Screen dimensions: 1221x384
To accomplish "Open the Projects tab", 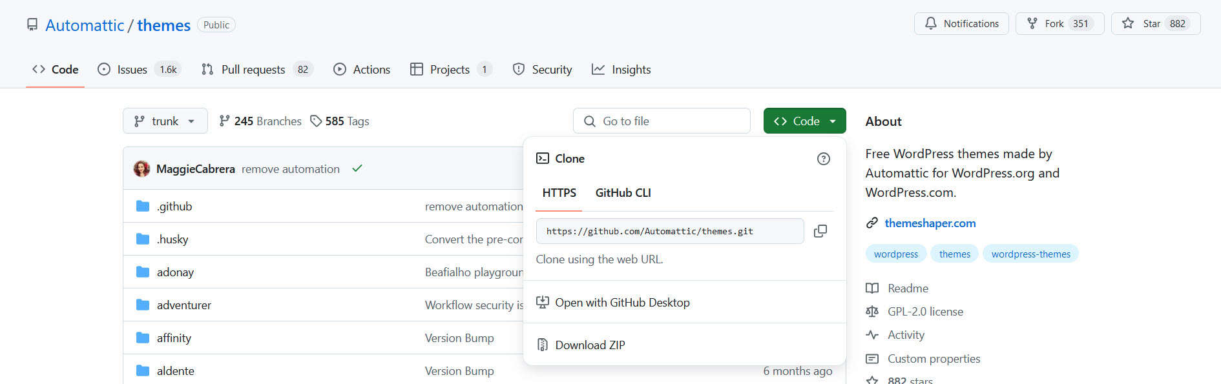I will [451, 69].
